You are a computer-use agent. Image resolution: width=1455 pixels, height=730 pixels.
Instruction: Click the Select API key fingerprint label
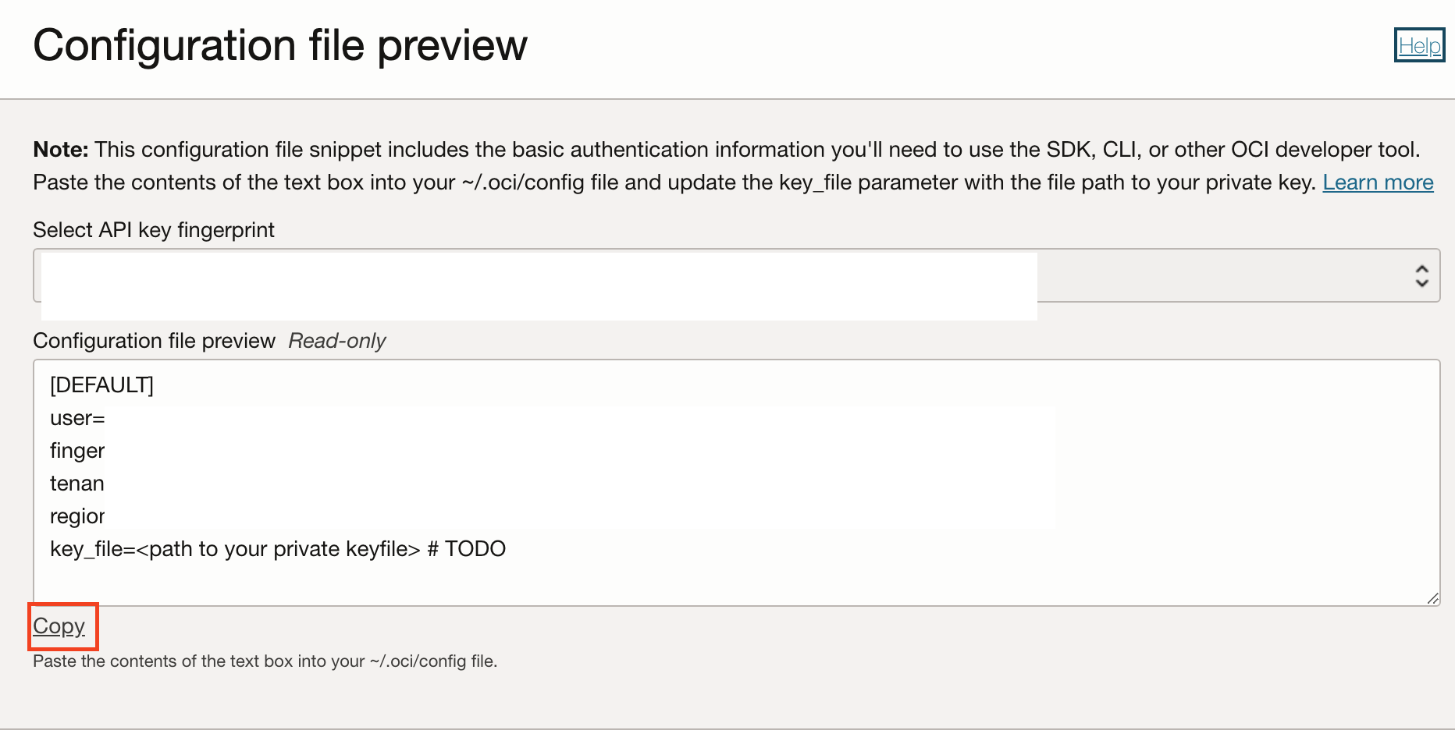coord(154,230)
